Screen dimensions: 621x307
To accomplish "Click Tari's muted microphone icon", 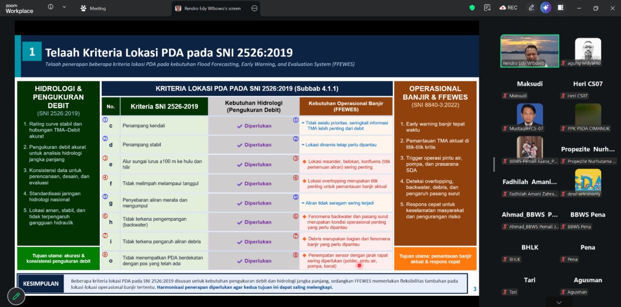I will 505,292.
